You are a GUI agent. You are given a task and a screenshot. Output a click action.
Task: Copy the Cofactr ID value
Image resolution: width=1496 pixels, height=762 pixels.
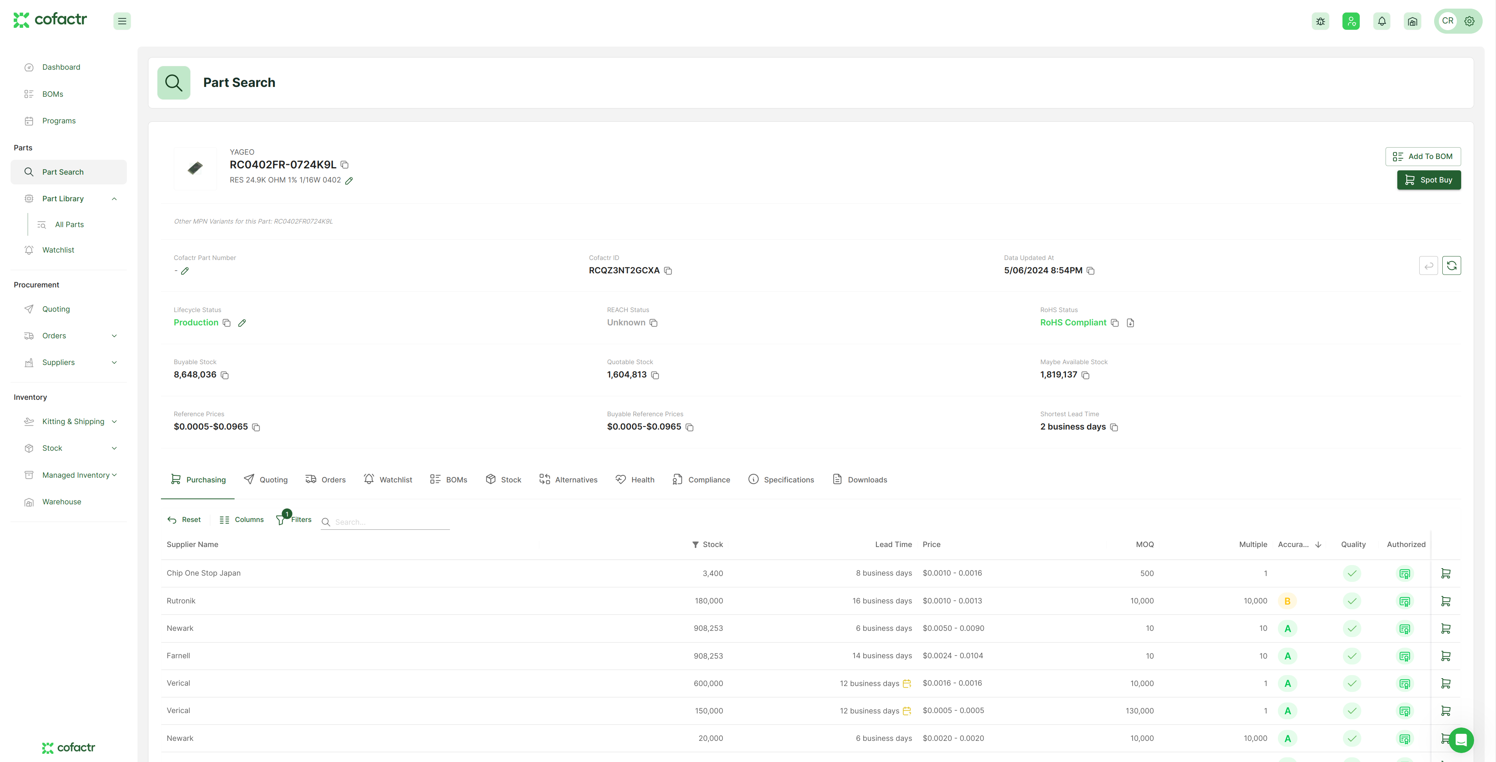(x=668, y=271)
